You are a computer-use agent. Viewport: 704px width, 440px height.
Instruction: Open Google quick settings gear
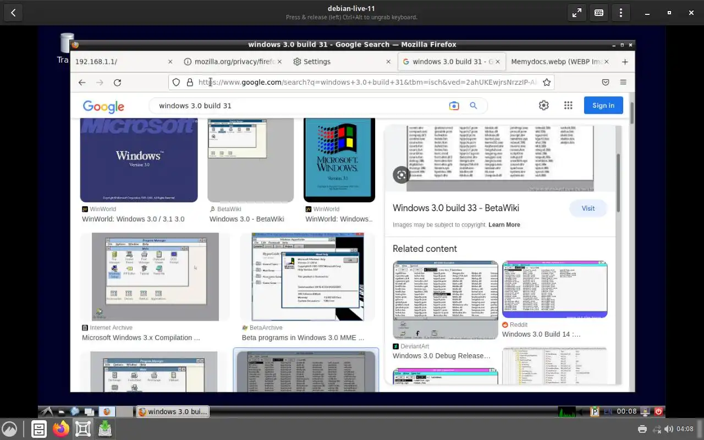click(544, 106)
